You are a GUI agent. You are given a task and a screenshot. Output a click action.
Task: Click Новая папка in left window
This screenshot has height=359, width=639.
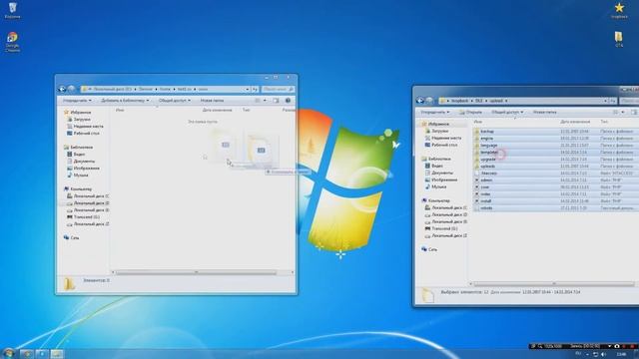click(212, 100)
